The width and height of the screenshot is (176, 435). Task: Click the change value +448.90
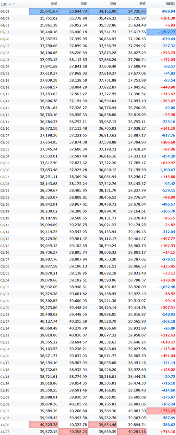coord(167,87)
